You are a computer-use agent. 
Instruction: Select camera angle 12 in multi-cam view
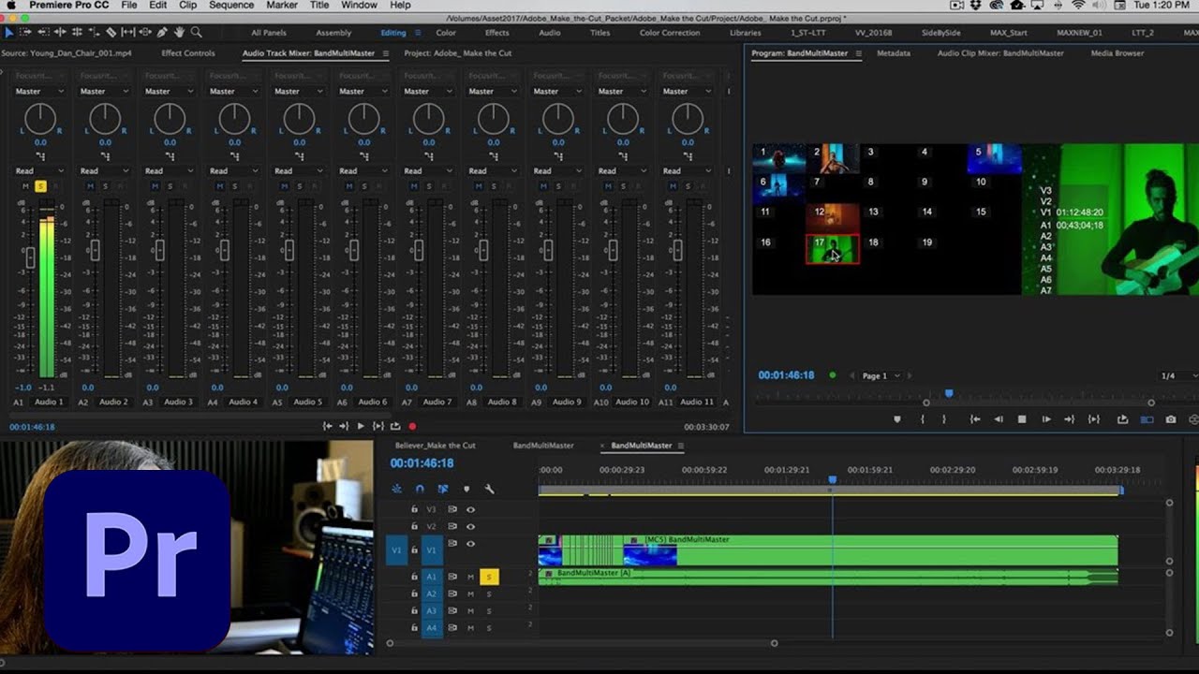(833, 217)
